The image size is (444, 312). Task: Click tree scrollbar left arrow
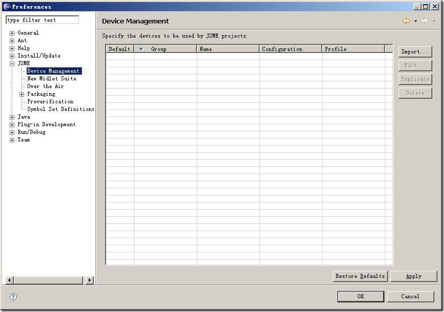(x=9, y=280)
